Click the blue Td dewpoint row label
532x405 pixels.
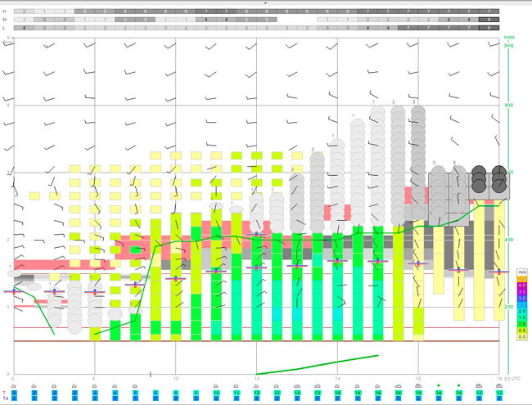point(5,398)
